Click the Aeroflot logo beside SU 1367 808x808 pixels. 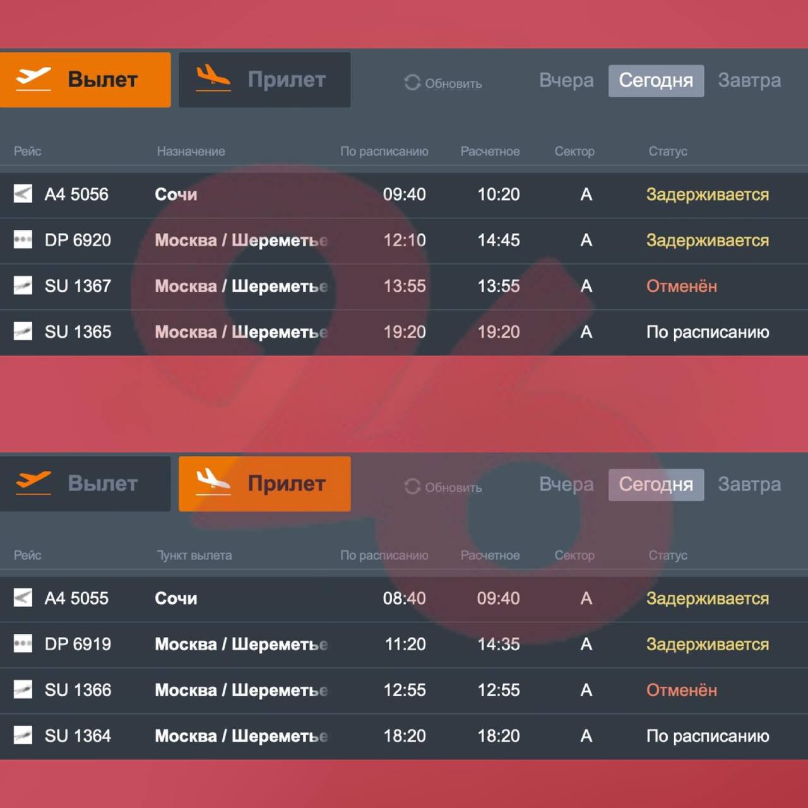pyautogui.click(x=23, y=285)
